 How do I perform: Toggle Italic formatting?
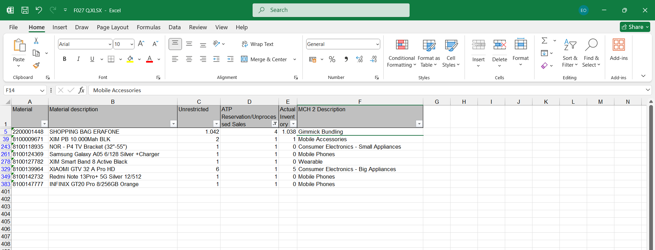pos(78,59)
